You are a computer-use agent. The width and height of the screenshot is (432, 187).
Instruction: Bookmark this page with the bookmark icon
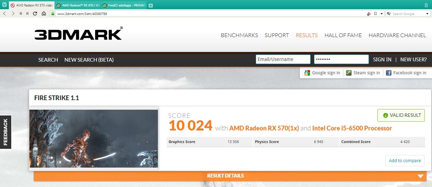click(x=375, y=14)
